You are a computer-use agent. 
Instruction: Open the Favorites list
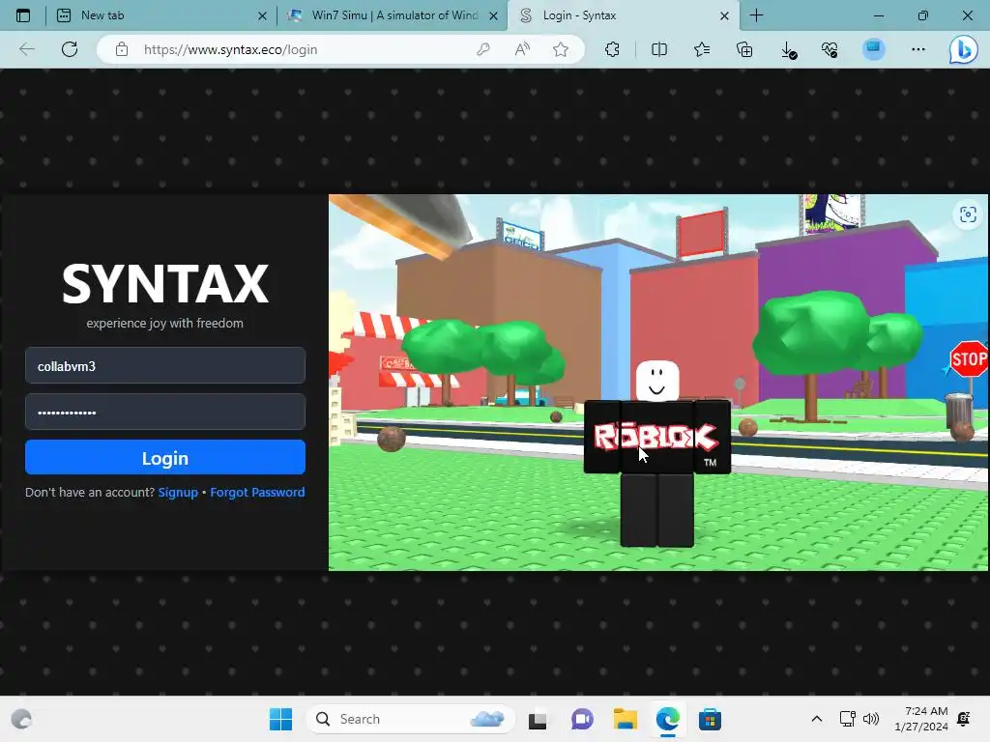[x=702, y=49]
